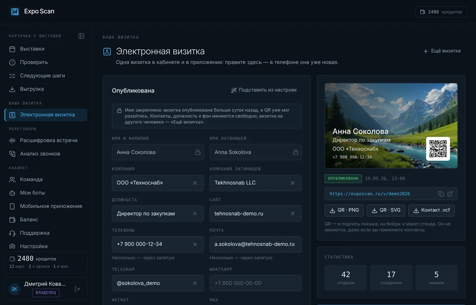Image resolution: width=476 pixels, height=305 pixels.
Task: Clear the Директор по закупкам field
Action: pyautogui.click(x=195, y=213)
